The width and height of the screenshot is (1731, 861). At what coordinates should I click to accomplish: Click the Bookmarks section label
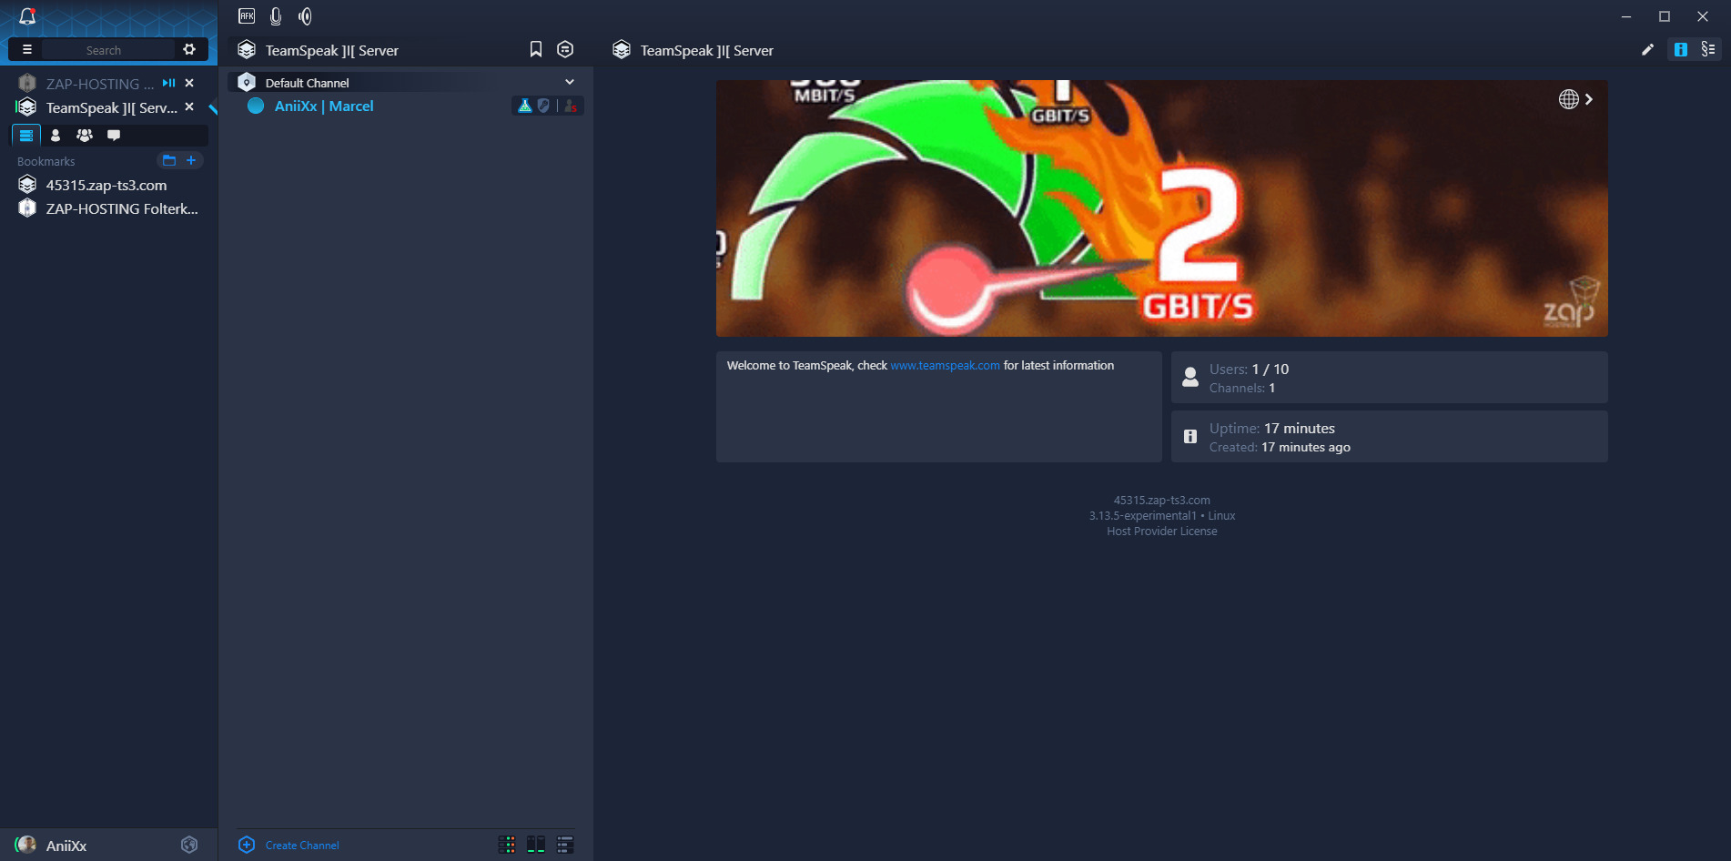point(46,161)
